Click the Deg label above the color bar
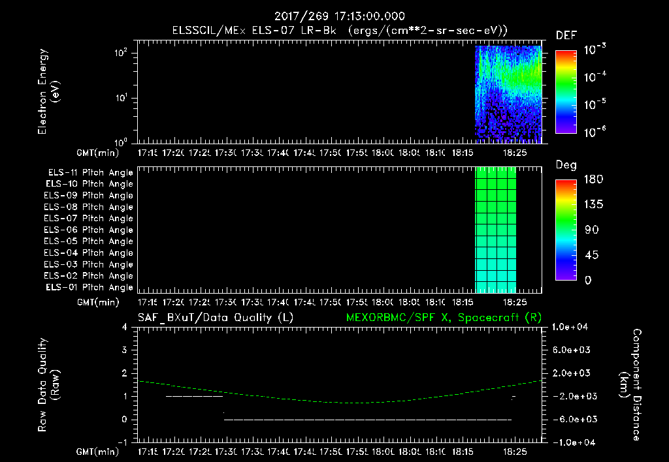 [x=566, y=165]
